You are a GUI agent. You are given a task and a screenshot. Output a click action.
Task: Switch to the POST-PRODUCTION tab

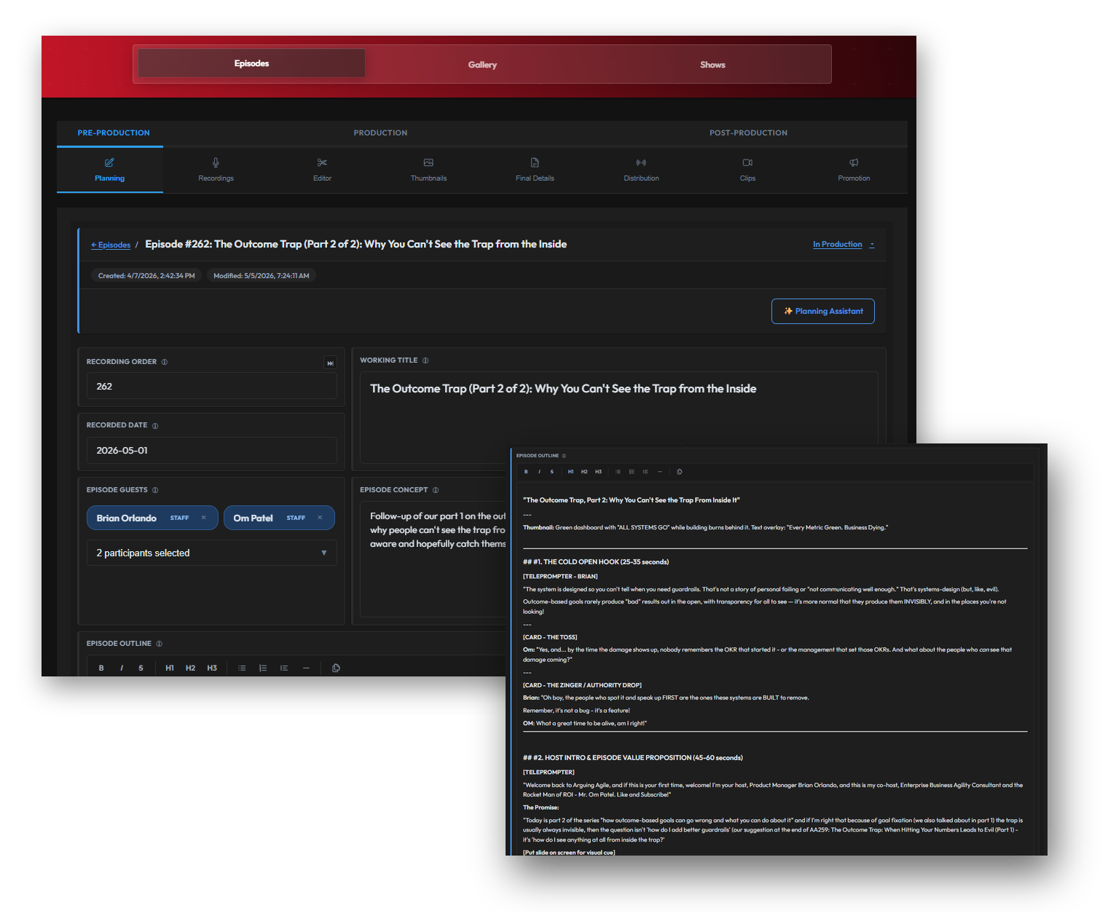click(x=748, y=133)
